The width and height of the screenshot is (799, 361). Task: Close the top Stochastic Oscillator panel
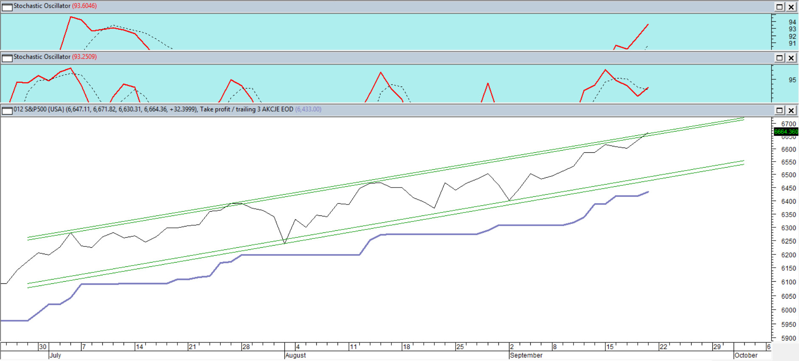pos(791,7)
